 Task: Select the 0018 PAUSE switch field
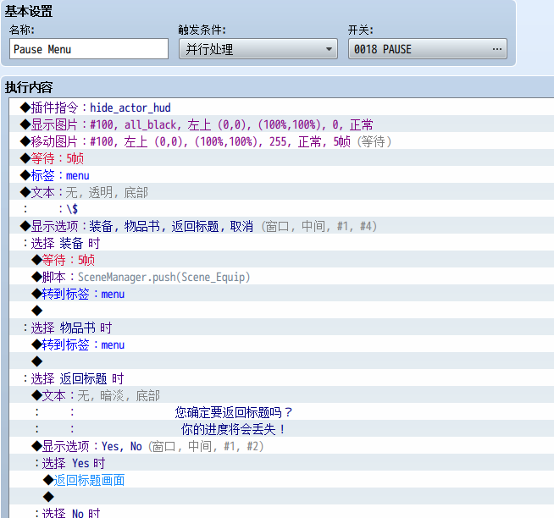(428, 49)
